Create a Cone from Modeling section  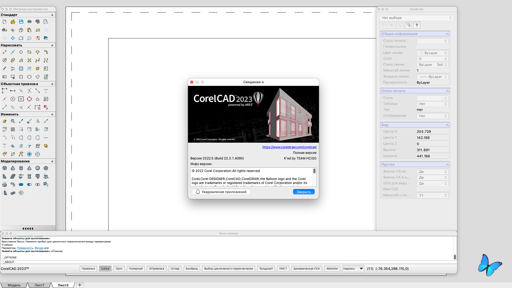13,168
